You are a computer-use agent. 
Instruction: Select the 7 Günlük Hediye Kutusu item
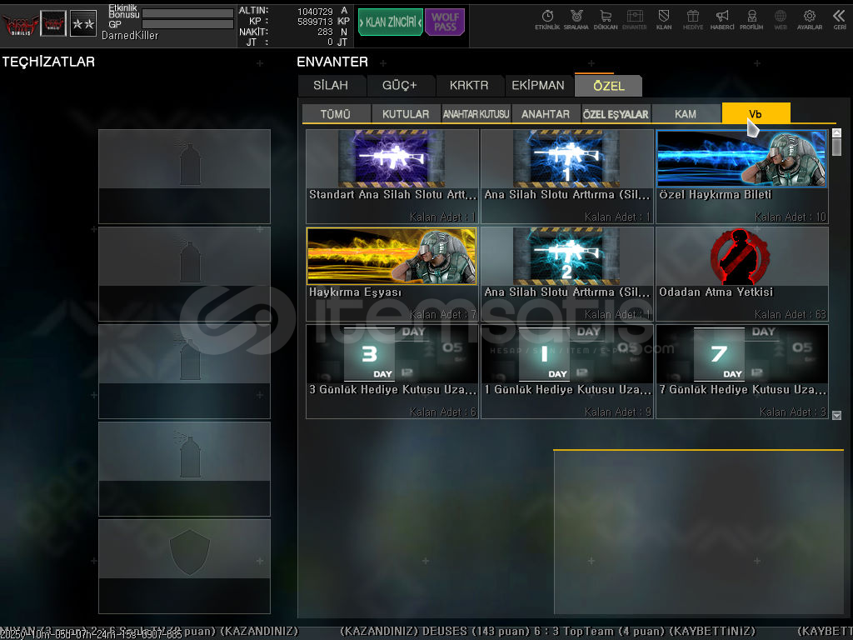pos(741,371)
